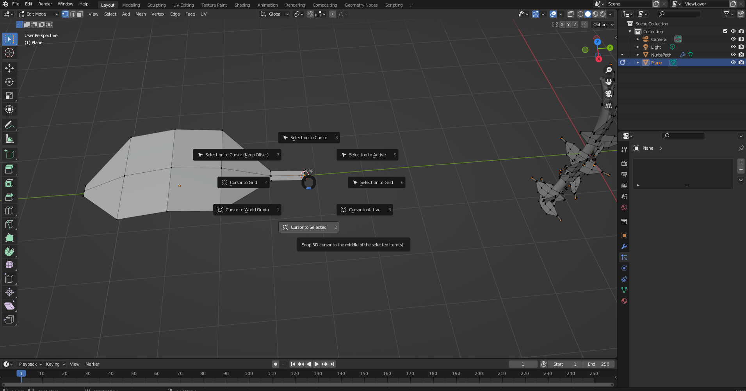Toggle X axis mirror
Viewport: 746px width, 391px height.
tap(562, 24)
